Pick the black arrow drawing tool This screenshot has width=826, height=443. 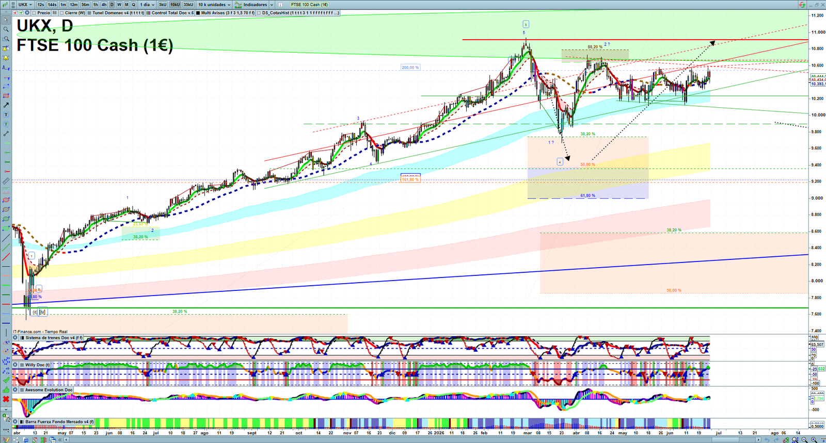click(6, 105)
